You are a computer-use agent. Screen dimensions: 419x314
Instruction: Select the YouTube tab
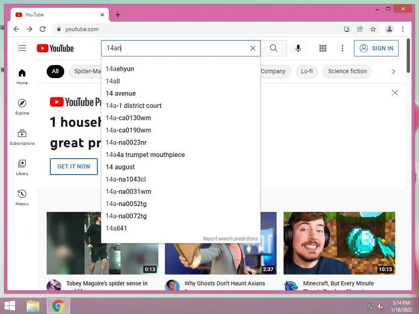coord(60,15)
